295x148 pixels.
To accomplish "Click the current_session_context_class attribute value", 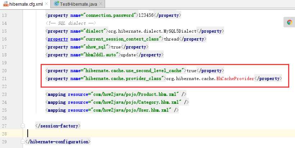I will point(122,39).
